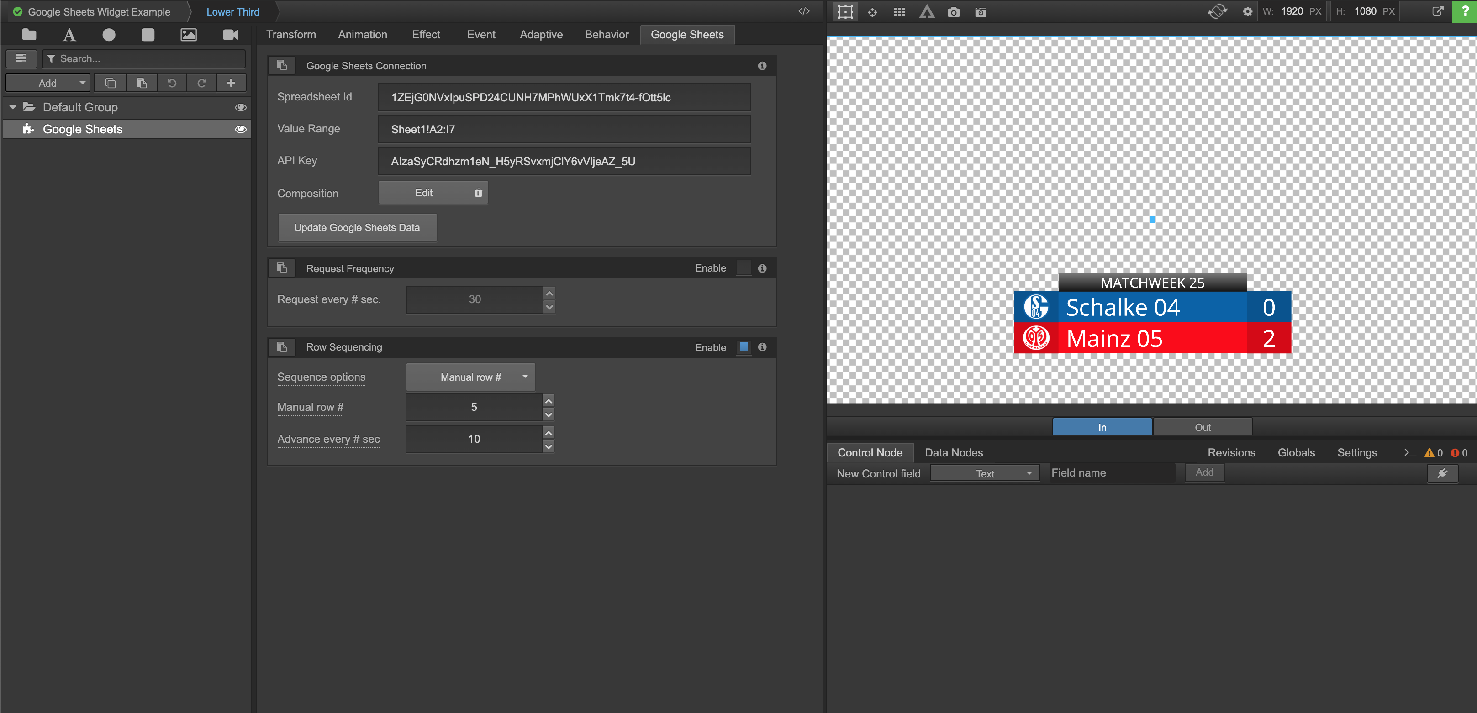1477x713 pixels.
Task: Click the trash icon next to Edit
Action: [478, 193]
